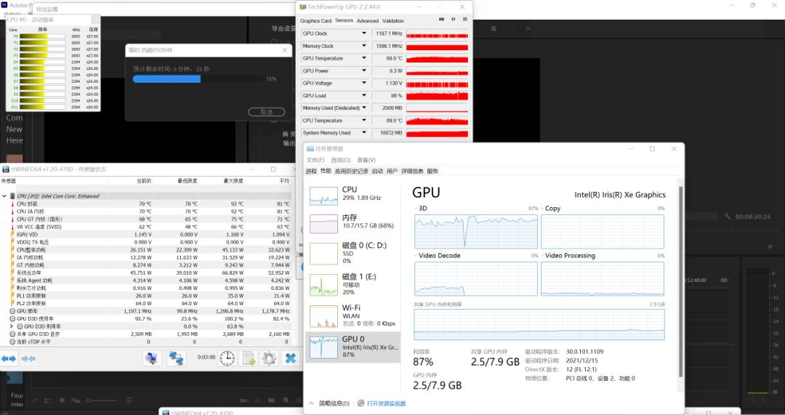Click GPU-Z screenshot camera icon
The image size is (785, 415).
point(442,20)
